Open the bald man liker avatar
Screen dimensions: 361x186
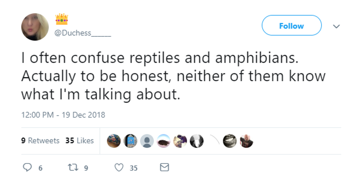(246, 141)
